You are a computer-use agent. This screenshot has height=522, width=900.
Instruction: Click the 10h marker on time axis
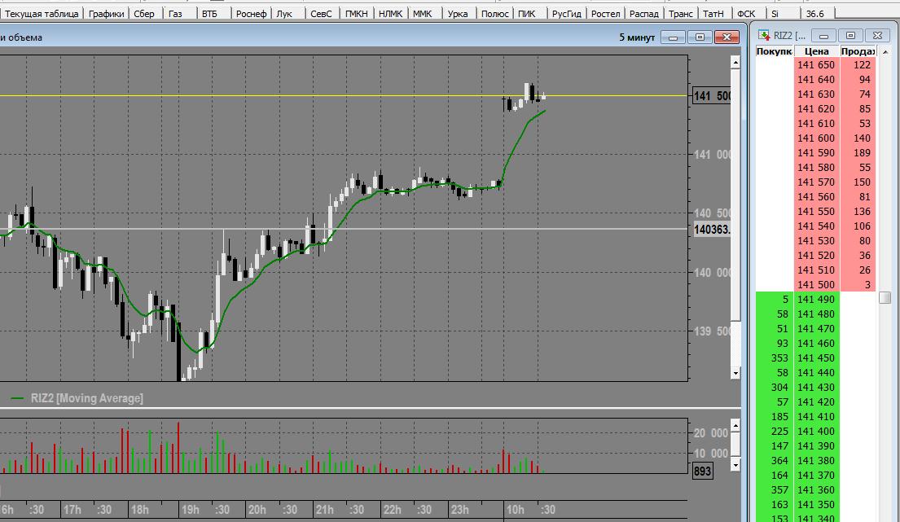click(x=515, y=510)
